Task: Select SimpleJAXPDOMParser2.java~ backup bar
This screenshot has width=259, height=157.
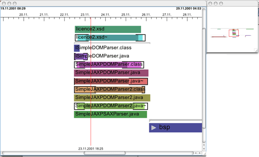Action: (111, 106)
